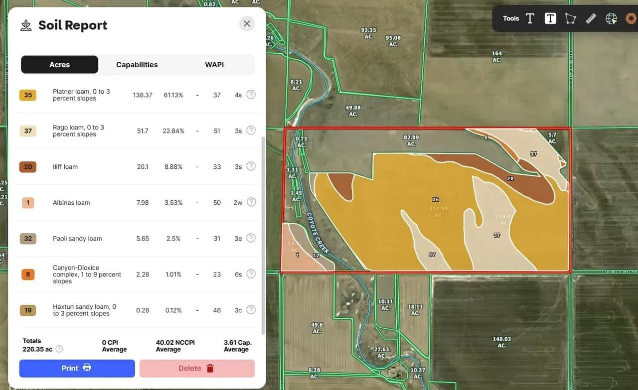This screenshot has width=638, height=390.
Task: Select the Acres tab
Action: click(59, 65)
